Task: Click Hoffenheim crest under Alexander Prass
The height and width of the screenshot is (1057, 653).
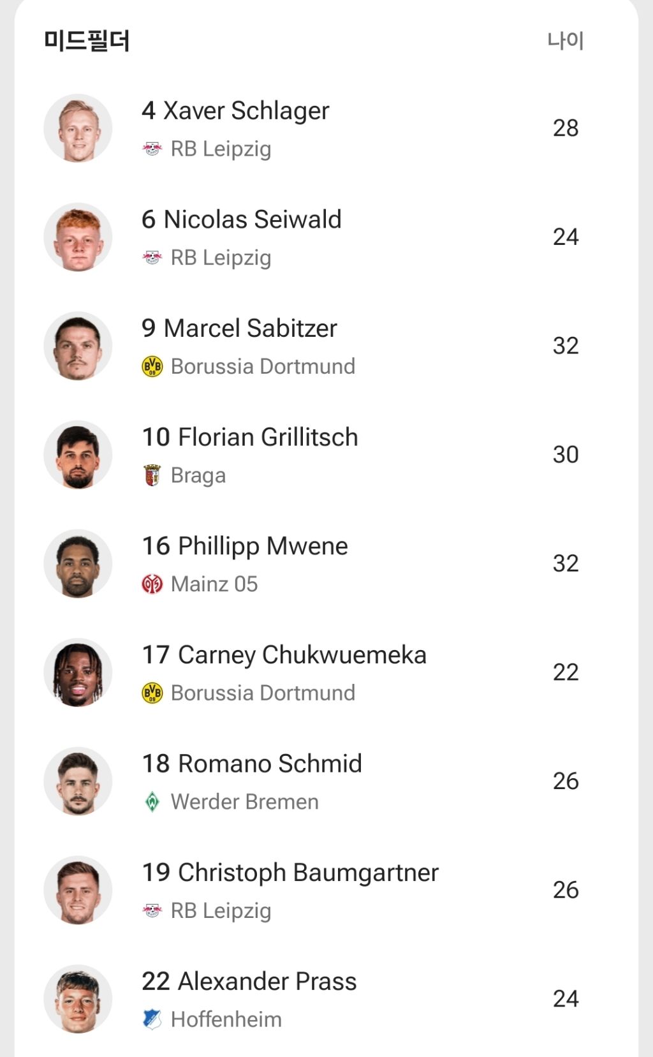Action: [152, 1019]
